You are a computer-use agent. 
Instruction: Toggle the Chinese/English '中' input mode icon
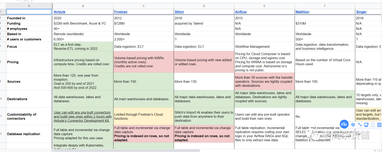[x=353, y=125]
